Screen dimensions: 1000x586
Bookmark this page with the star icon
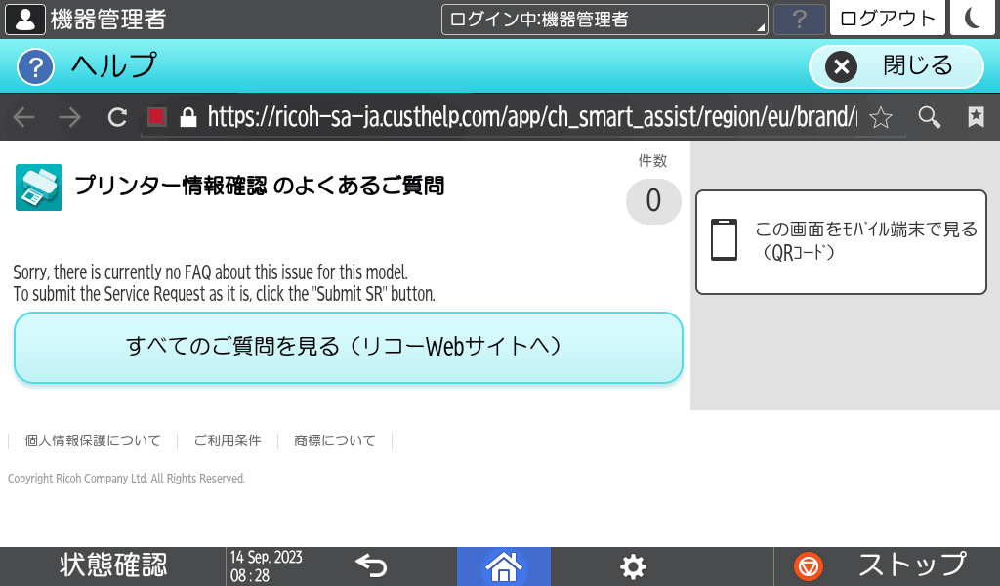879,116
